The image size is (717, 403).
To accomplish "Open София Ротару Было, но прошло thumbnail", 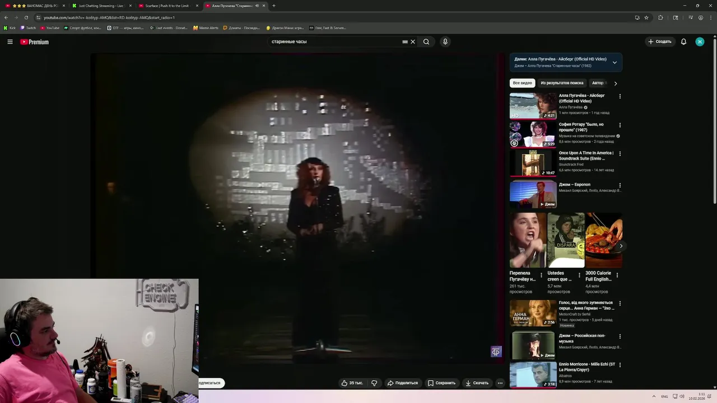I will (533, 134).
